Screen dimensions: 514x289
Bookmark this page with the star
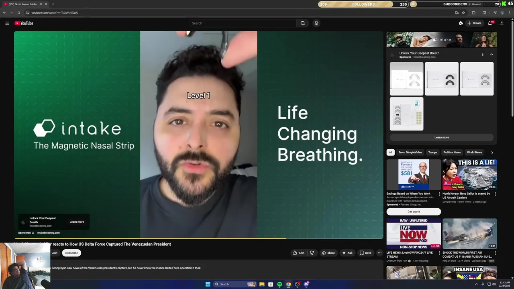[x=463, y=12]
